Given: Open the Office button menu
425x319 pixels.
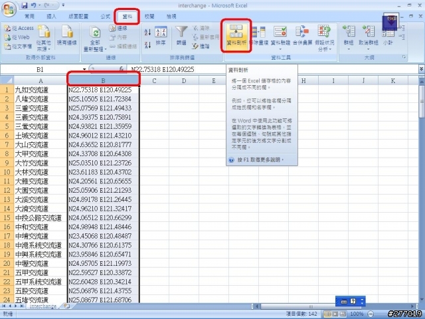Looking at the screenshot, I should [x=9, y=9].
